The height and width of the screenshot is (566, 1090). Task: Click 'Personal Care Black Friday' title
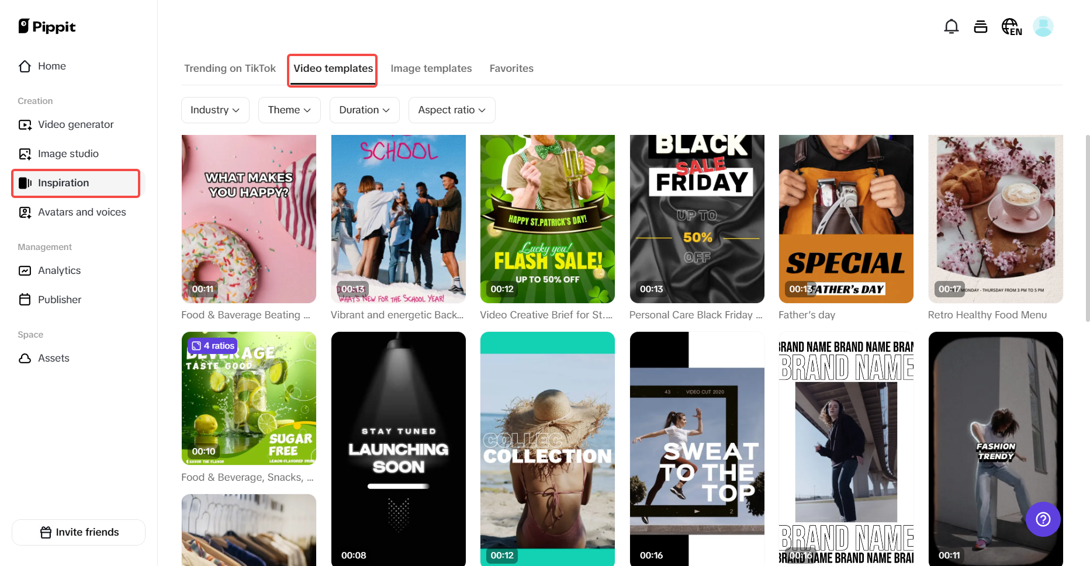[x=696, y=315]
